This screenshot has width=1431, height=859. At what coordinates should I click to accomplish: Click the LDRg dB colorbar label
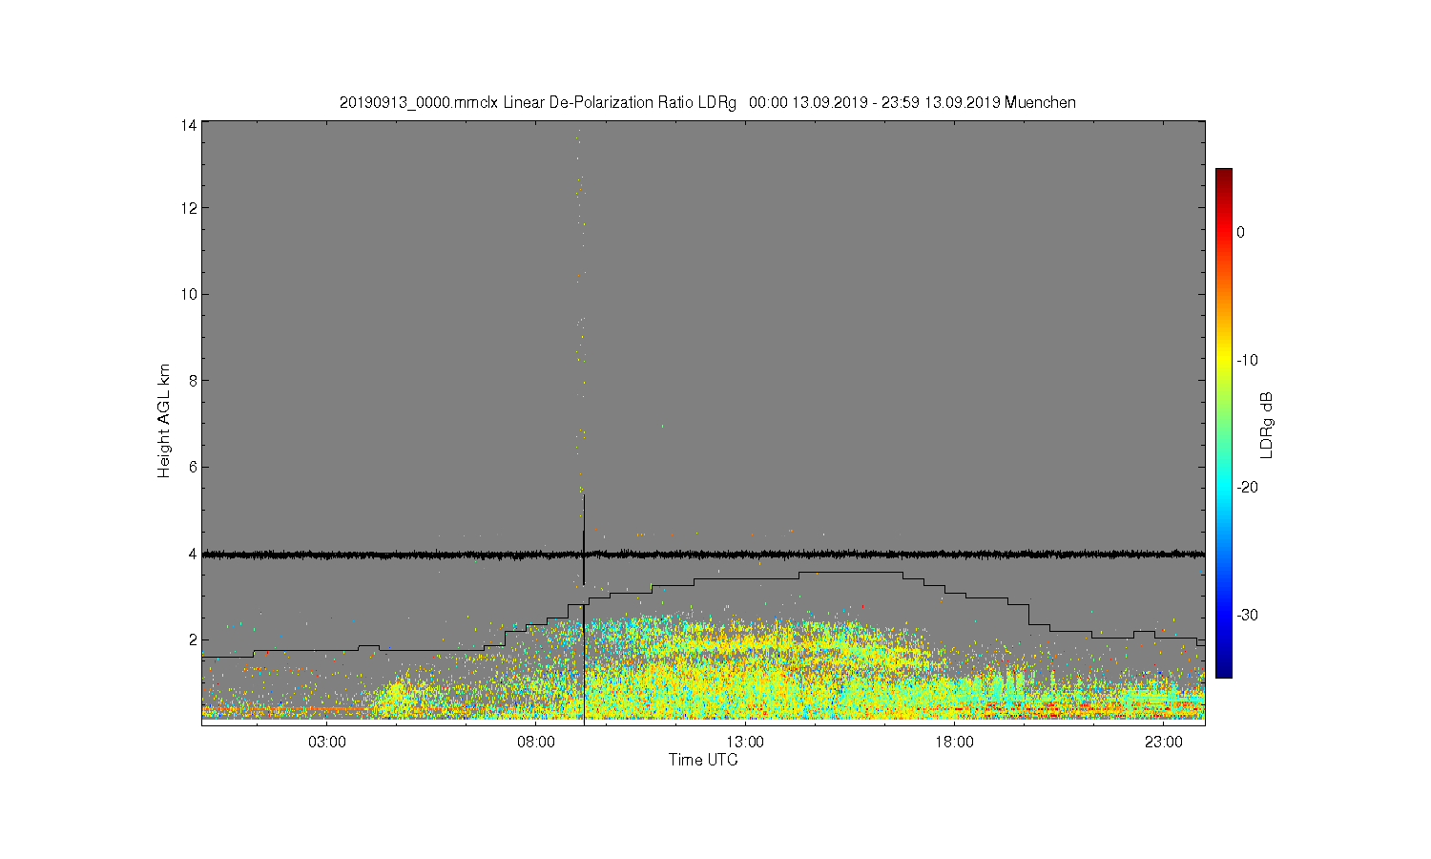1267,426
